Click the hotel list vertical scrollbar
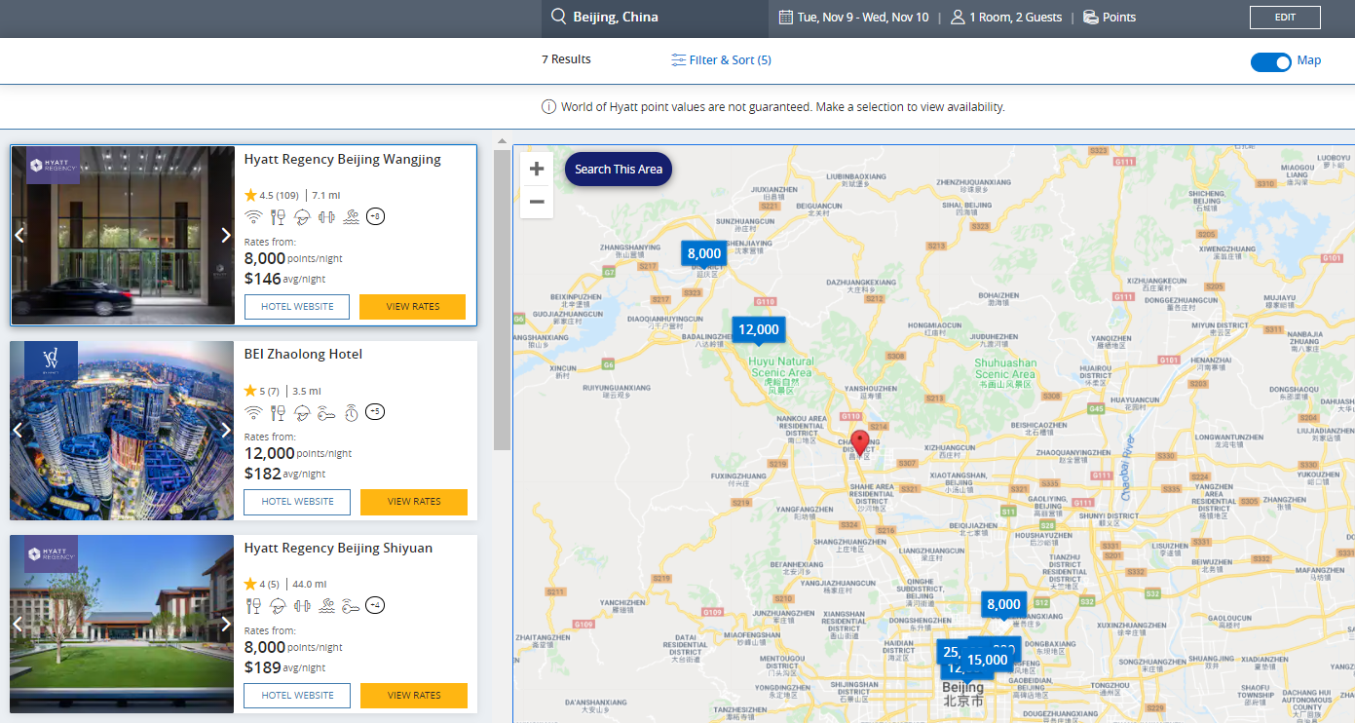The width and height of the screenshot is (1355, 723). 502,300
